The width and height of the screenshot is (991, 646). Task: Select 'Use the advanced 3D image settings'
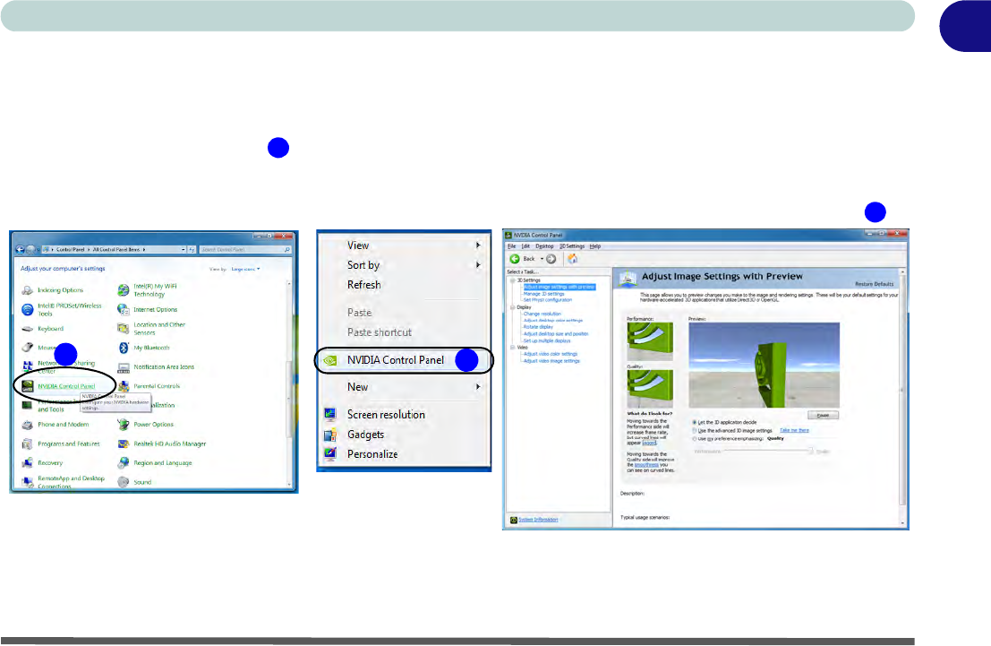coord(695,430)
